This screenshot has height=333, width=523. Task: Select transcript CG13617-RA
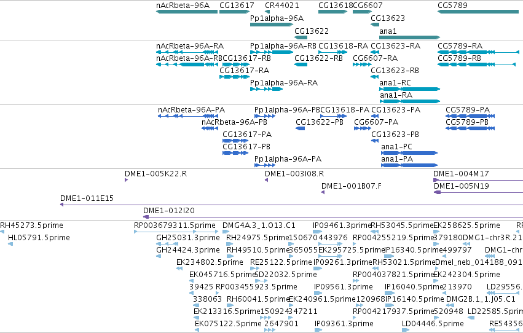pos(235,77)
